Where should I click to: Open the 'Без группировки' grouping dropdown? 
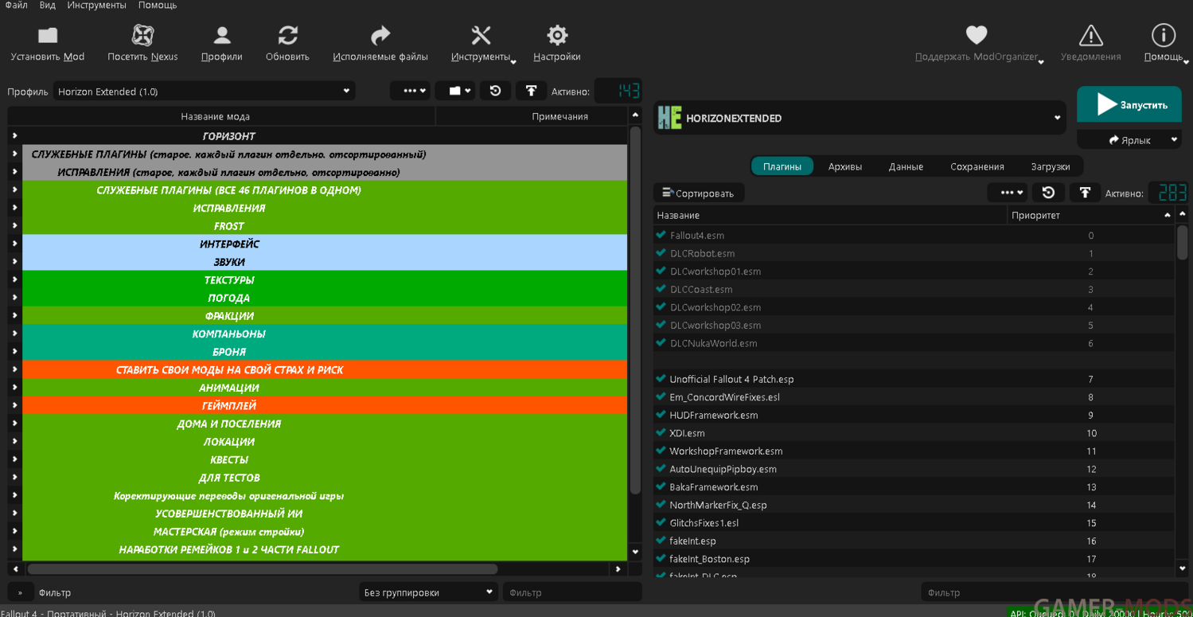pyautogui.click(x=428, y=592)
